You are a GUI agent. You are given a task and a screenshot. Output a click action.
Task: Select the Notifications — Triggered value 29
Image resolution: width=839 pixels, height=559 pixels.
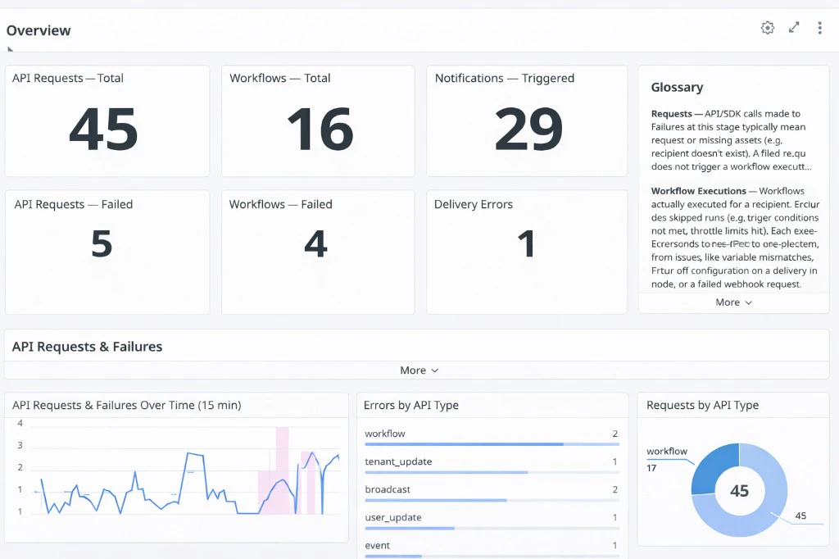[528, 129]
